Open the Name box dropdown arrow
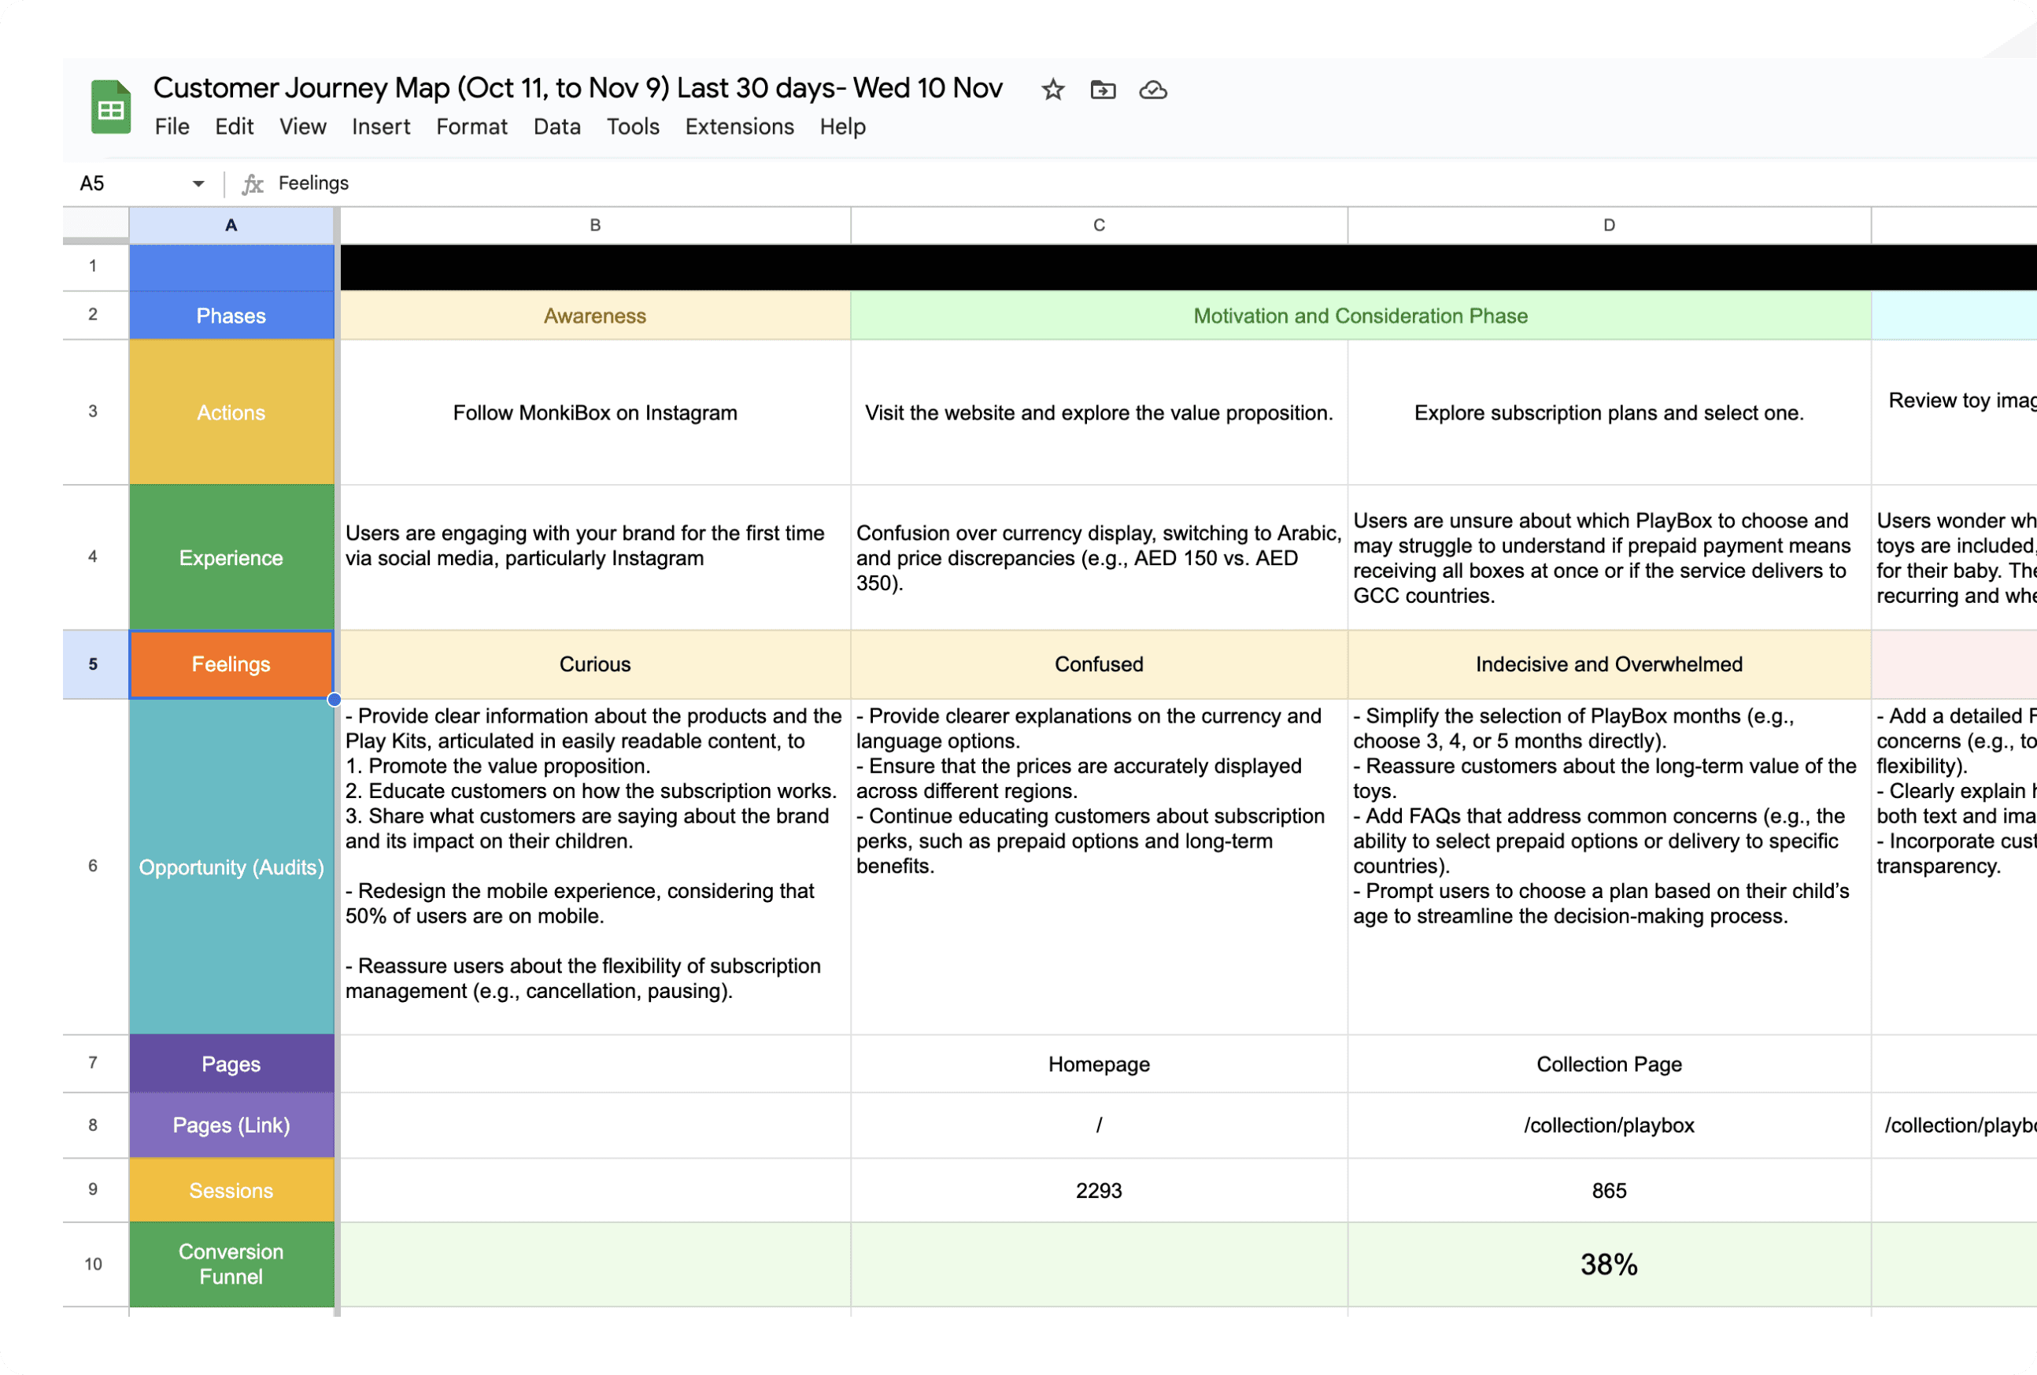This screenshot has height=1375, width=2037. coord(198,183)
